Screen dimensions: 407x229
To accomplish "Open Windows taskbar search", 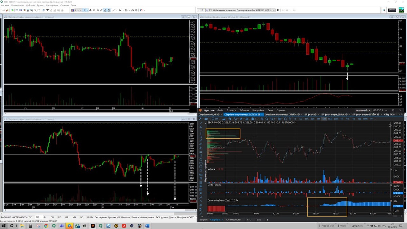I will pyautogui.click(x=12, y=226).
